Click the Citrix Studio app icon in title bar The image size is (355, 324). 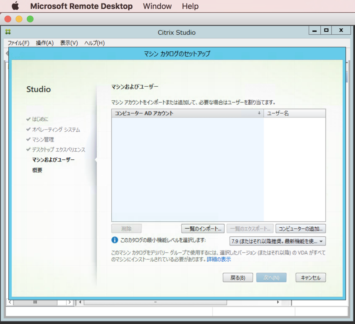click(8, 32)
